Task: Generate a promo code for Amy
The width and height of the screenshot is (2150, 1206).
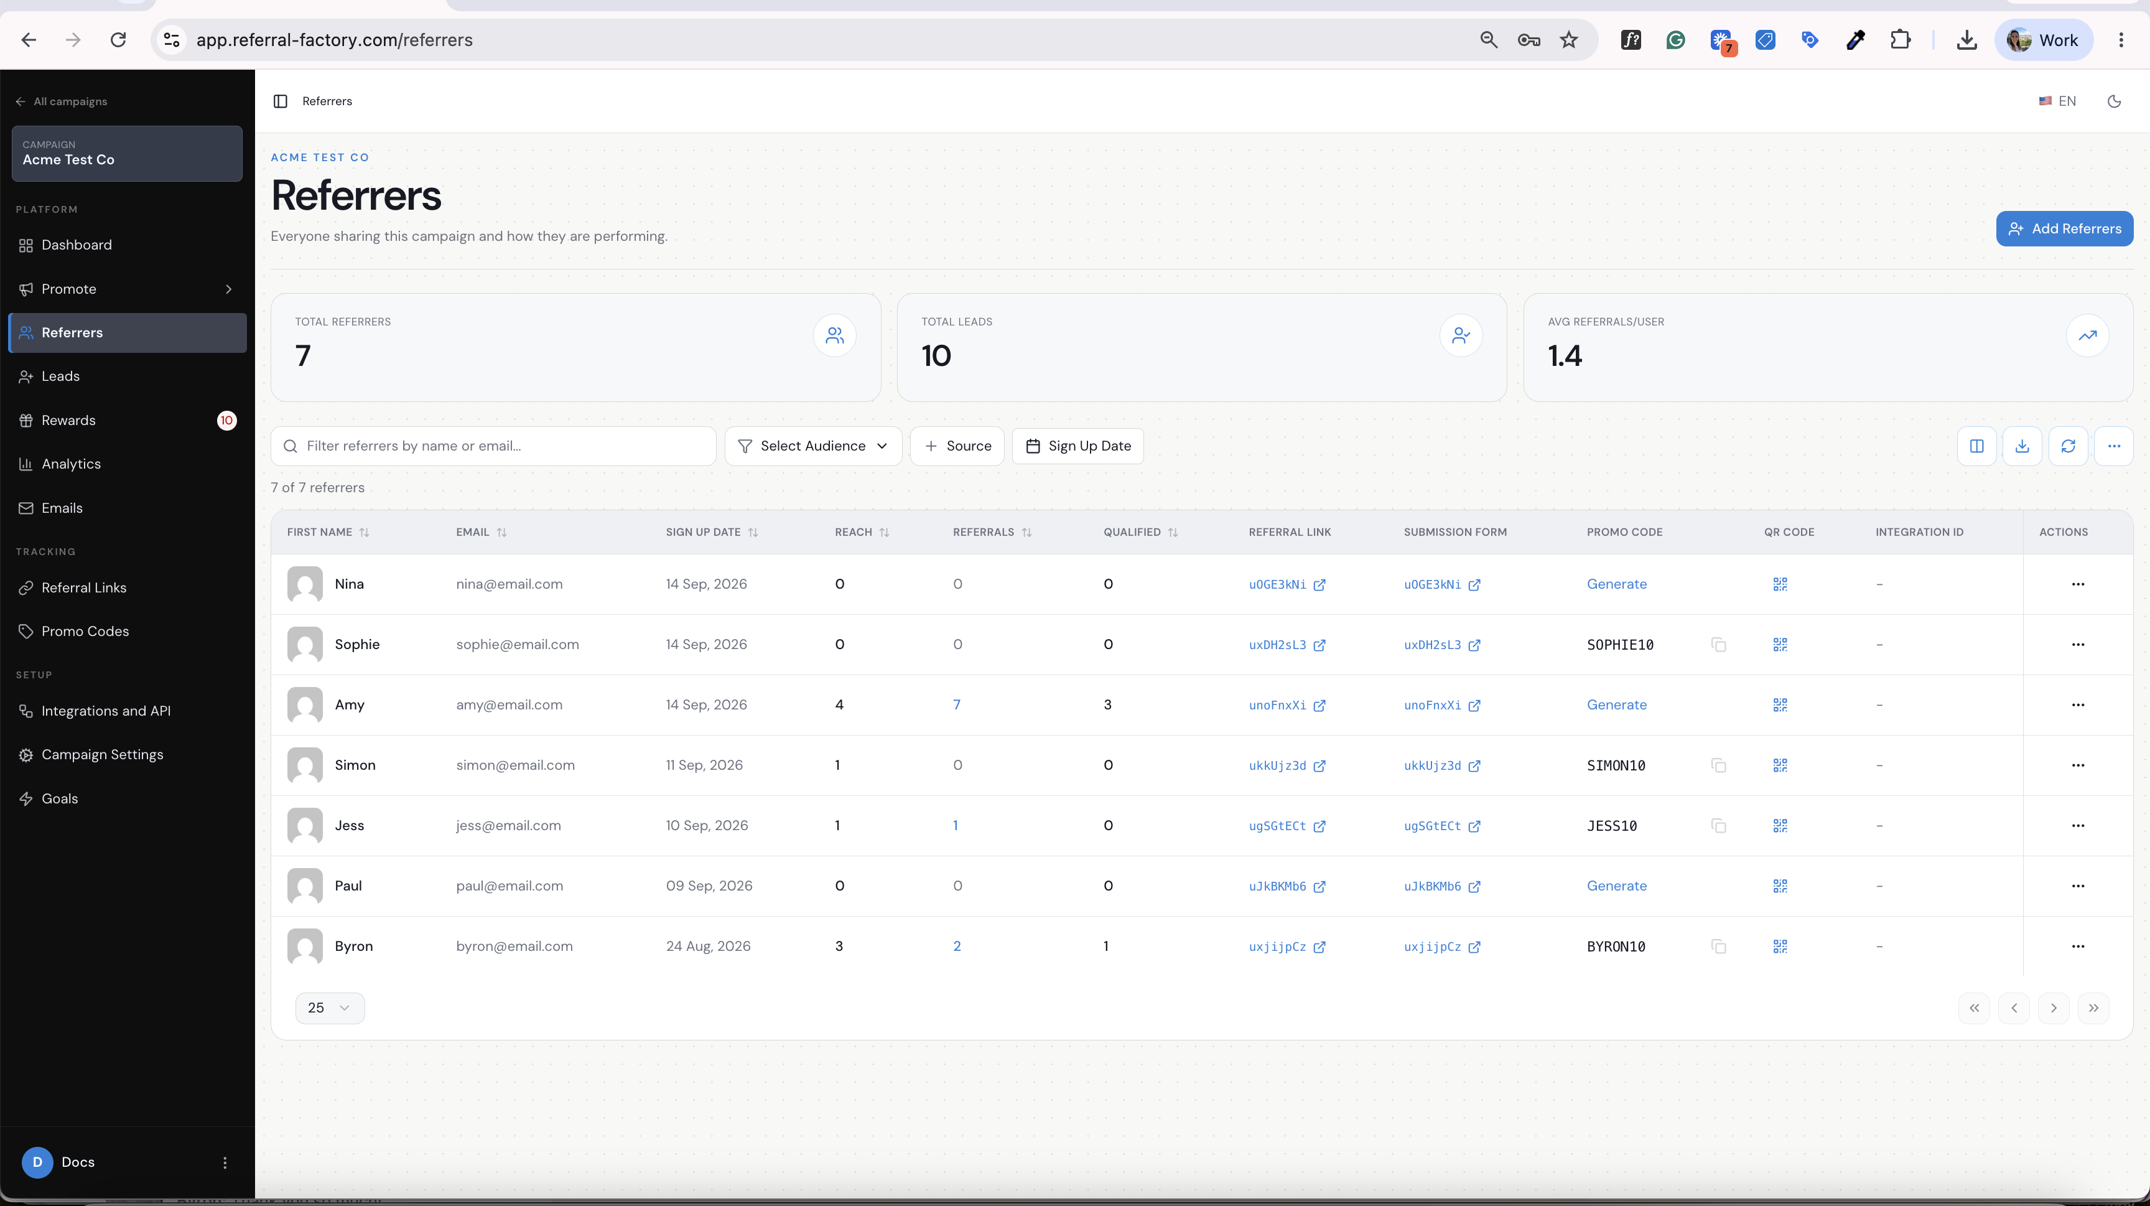Action: coord(1617,705)
